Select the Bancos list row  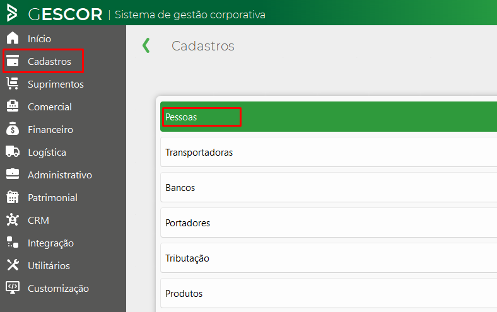pyautogui.click(x=329, y=187)
